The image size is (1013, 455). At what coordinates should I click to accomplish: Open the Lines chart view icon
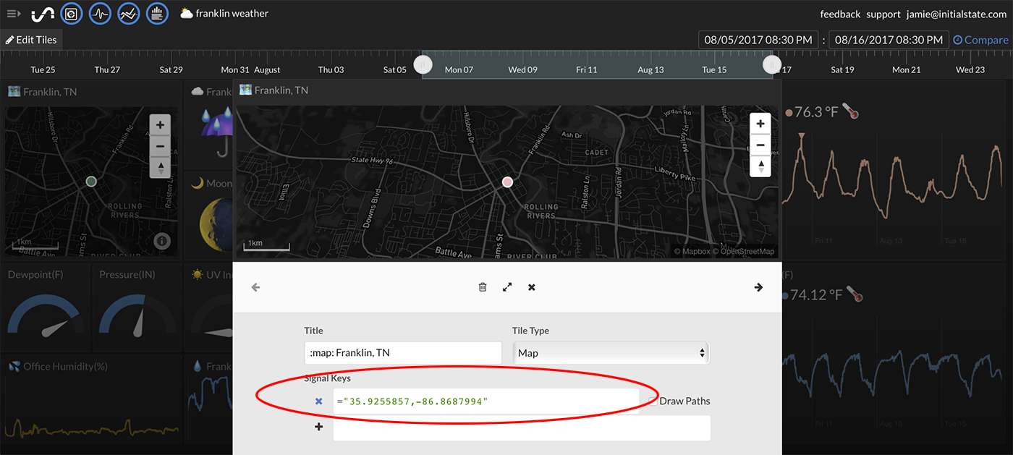tap(129, 13)
